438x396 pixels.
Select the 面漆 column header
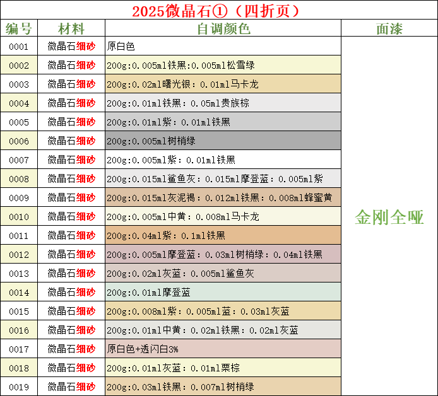(x=389, y=28)
